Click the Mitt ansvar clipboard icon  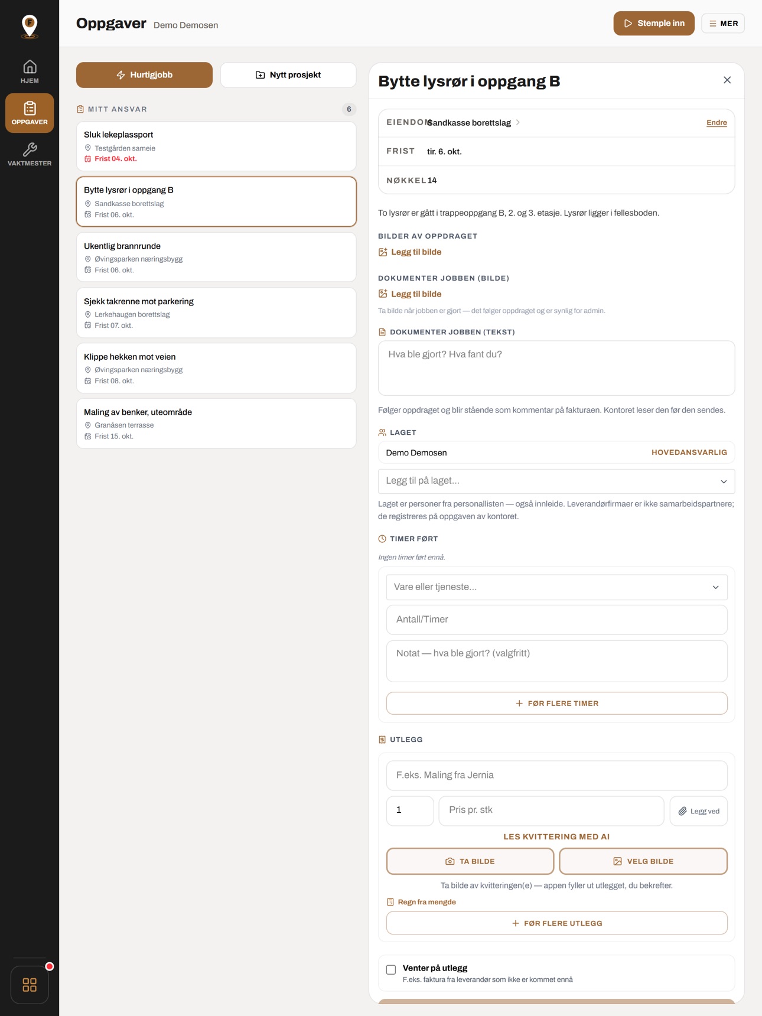(80, 109)
